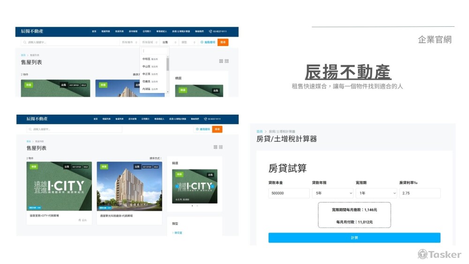Click the district dropdown list scrollbar
The image size is (469, 264).
click(167, 63)
